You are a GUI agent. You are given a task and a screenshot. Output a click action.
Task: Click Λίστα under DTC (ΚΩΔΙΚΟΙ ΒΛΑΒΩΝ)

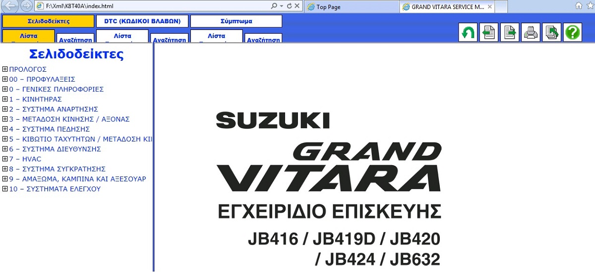coord(122,36)
